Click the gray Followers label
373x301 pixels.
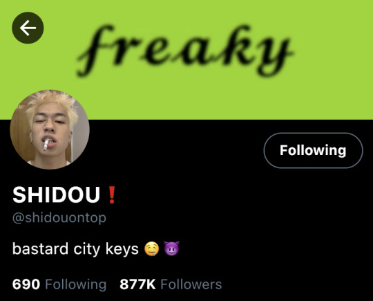click(x=191, y=284)
